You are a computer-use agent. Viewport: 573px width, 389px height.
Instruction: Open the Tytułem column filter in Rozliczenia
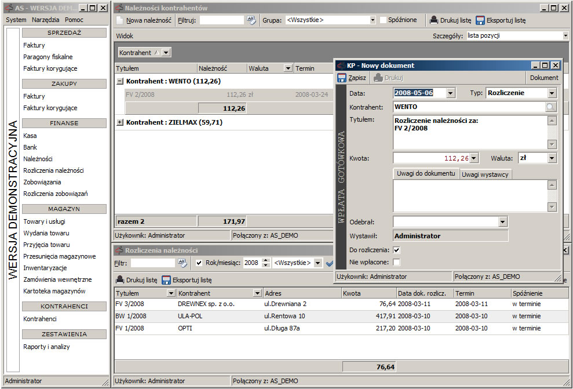coord(171,293)
